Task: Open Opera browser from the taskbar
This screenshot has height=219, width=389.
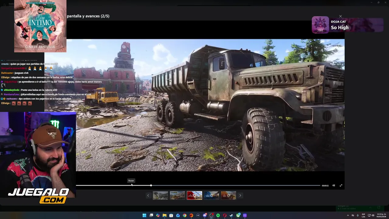Action: (x=225, y=215)
